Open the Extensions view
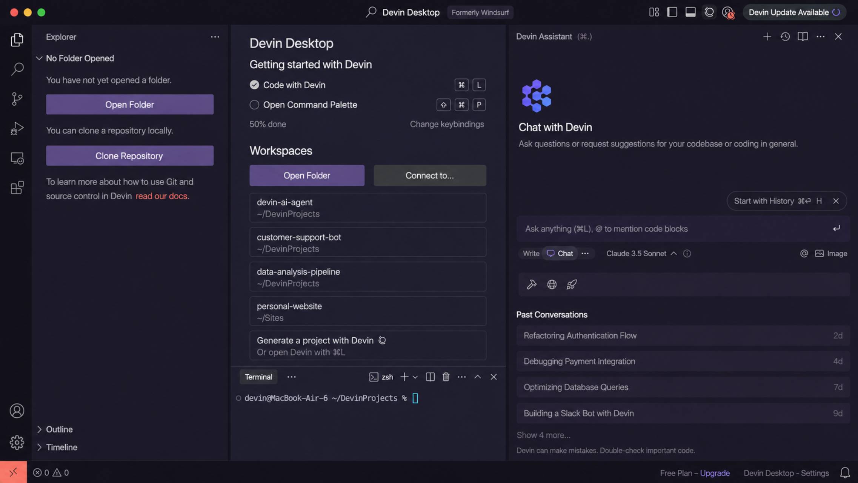858x483 pixels. pyautogui.click(x=17, y=187)
